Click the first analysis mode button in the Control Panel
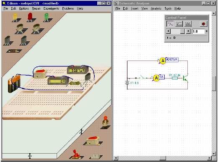Screen dimensions: 218x162 pos(170,24)
